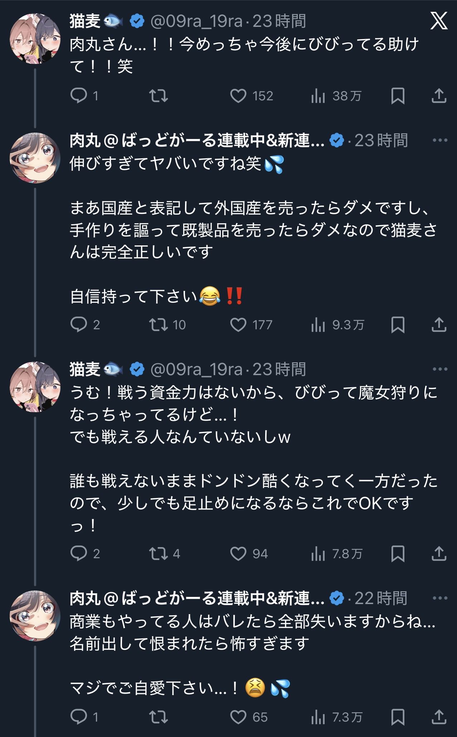Open more options on 肉丸's 23時間 tweet
457x737 pixels.
[x=440, y=140]
